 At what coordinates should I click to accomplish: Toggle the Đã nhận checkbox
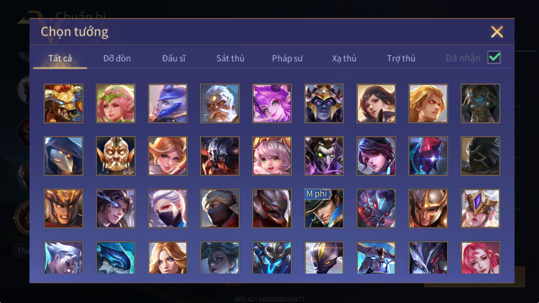[494, 57]
